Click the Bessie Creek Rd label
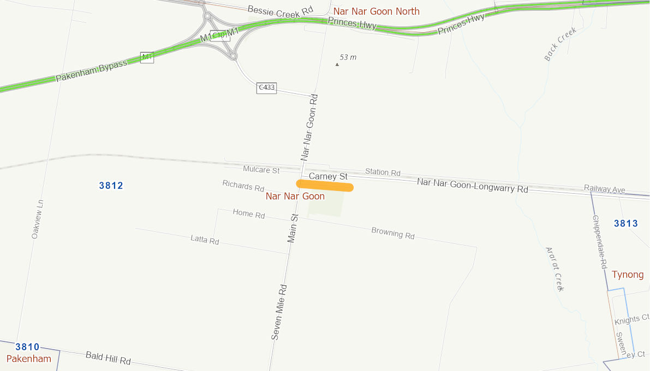This screenshot has width=650, height=371. coord(280,11)
